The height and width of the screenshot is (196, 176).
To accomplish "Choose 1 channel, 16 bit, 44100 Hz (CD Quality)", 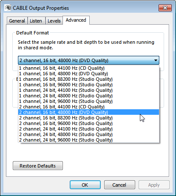I will (89, 68).
